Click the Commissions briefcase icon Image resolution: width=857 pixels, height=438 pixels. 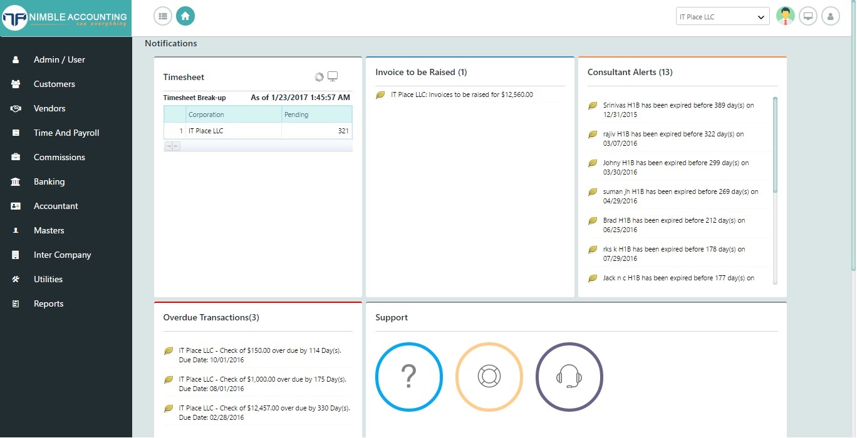click(x=16, y=157)
